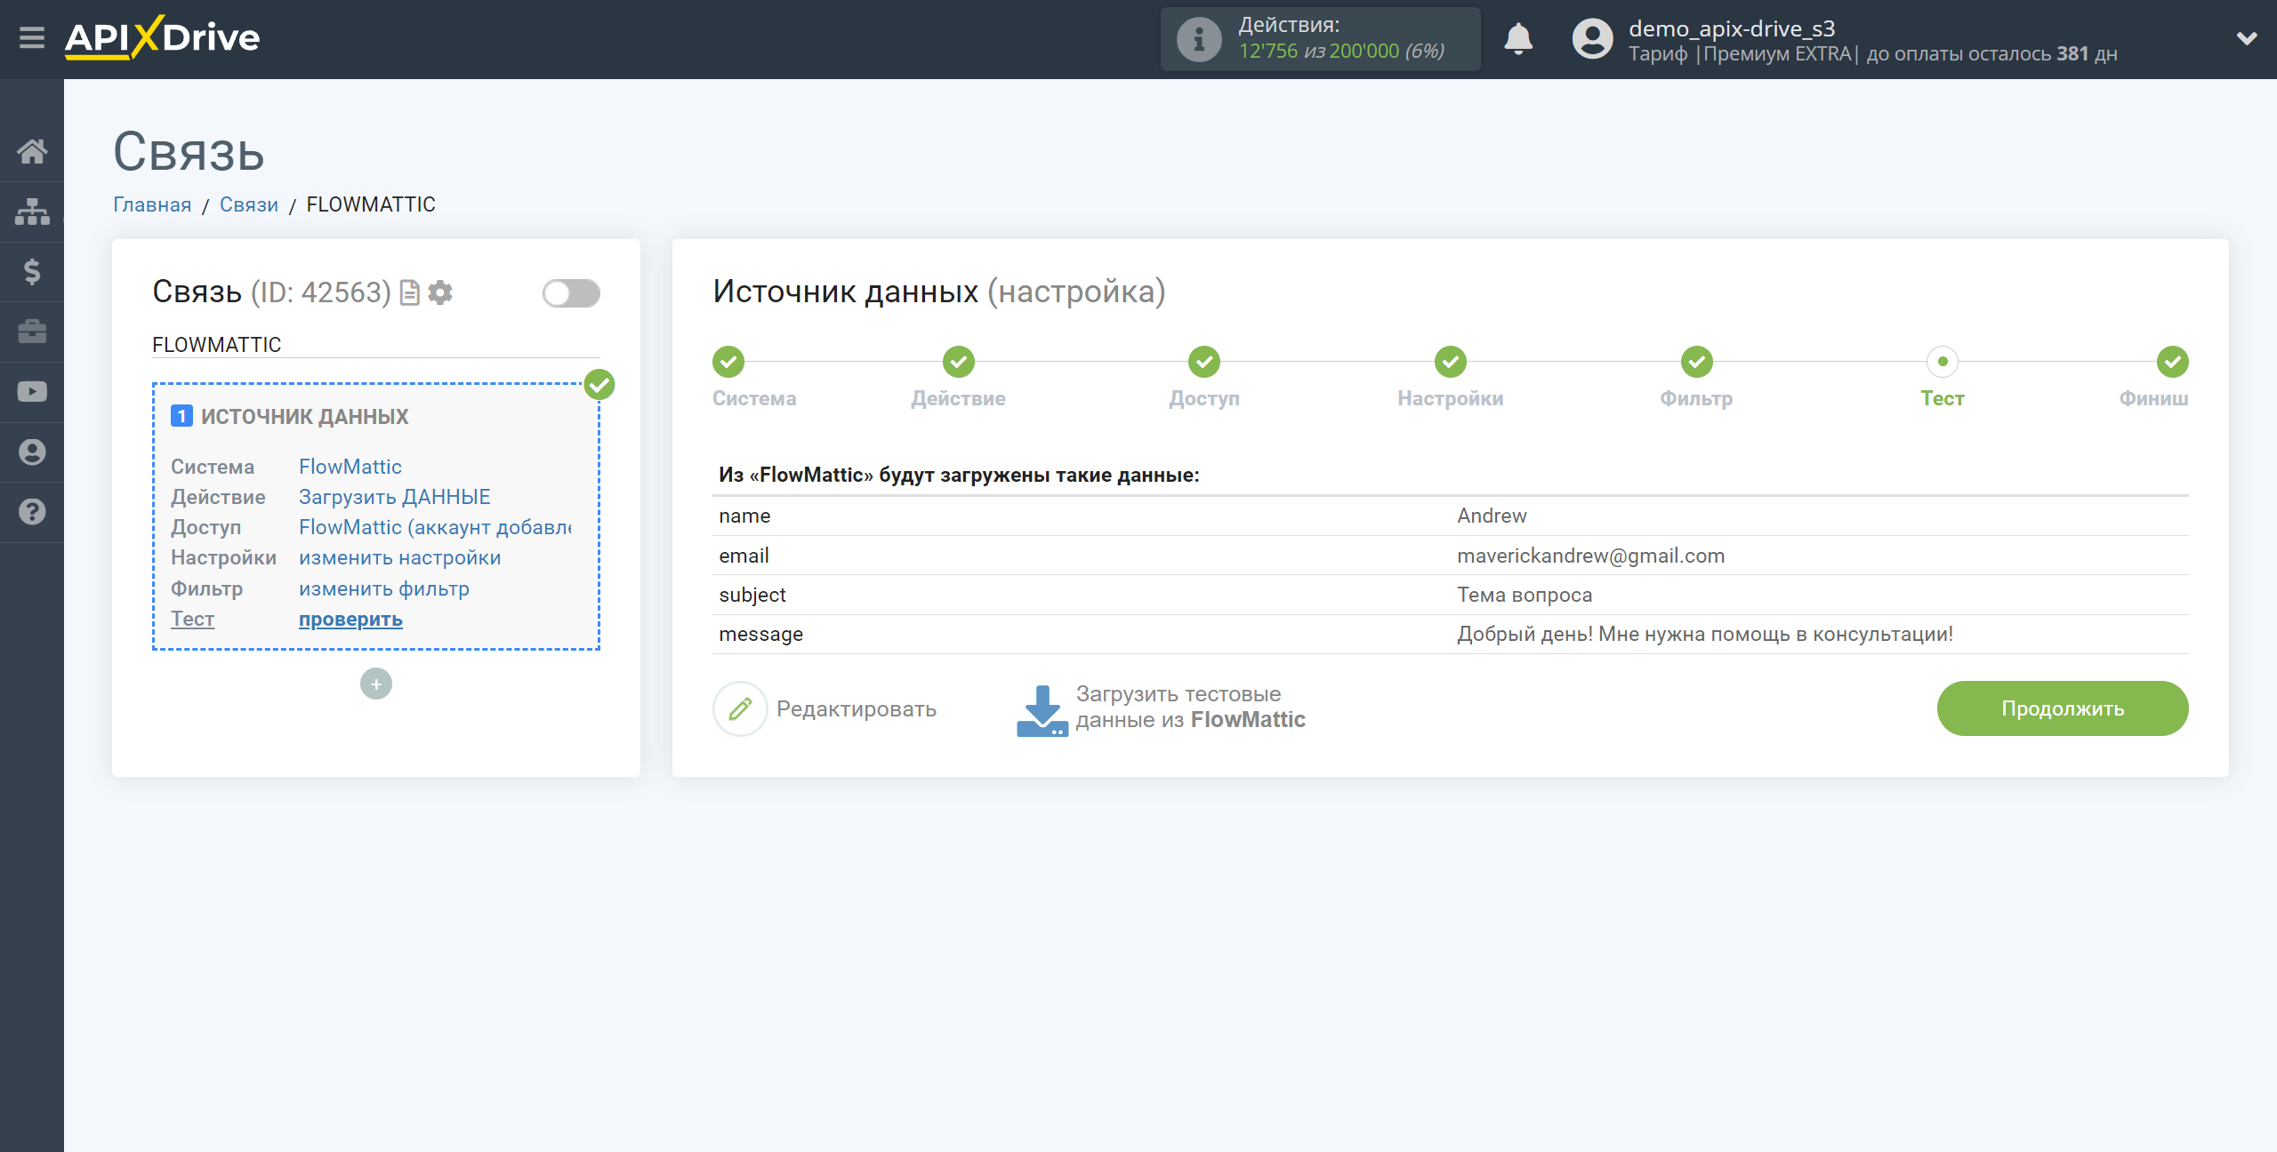
Task: Toggle the connection on/off switch
Action: pos(571,292)
